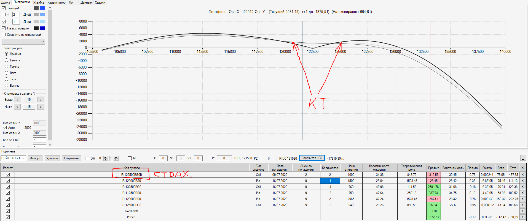Remove the RI125000BG0 row with its X button
This screenshot has height=221, width=528.
522,205
